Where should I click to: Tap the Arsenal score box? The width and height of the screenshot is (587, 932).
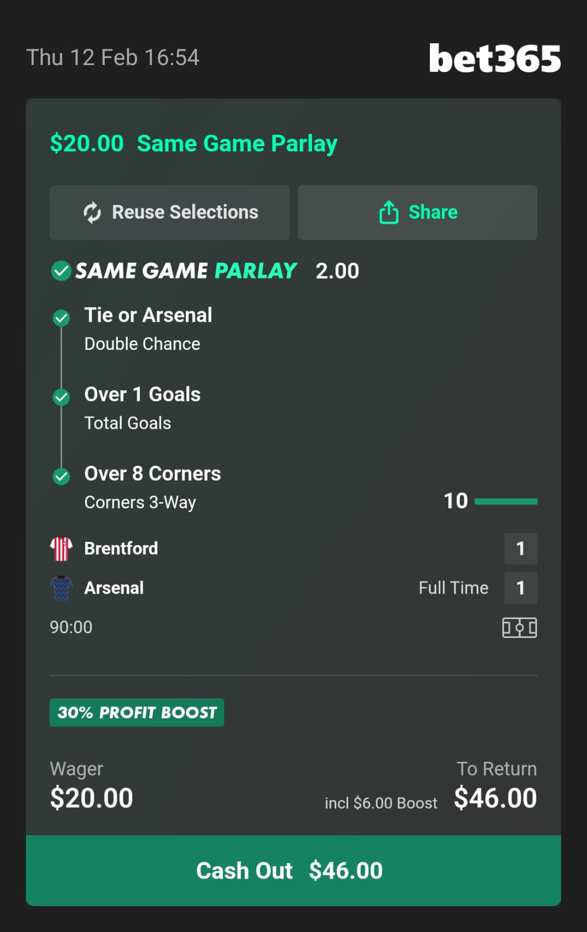pyautogui.click(x=520, y=588)
